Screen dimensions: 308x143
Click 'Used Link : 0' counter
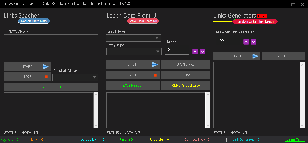[x=159, y=140]
